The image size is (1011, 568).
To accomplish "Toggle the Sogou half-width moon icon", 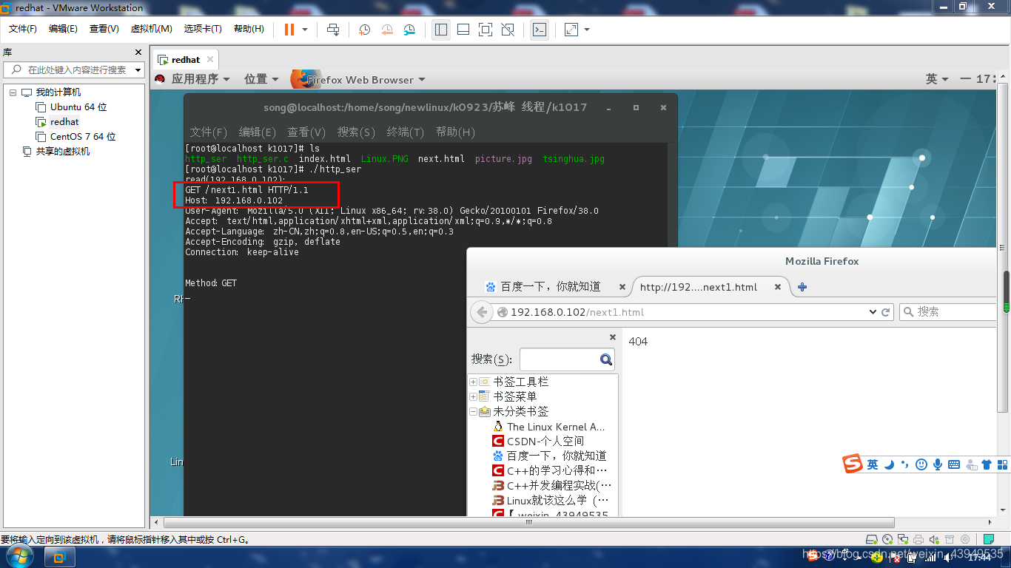I will [889, 464].
